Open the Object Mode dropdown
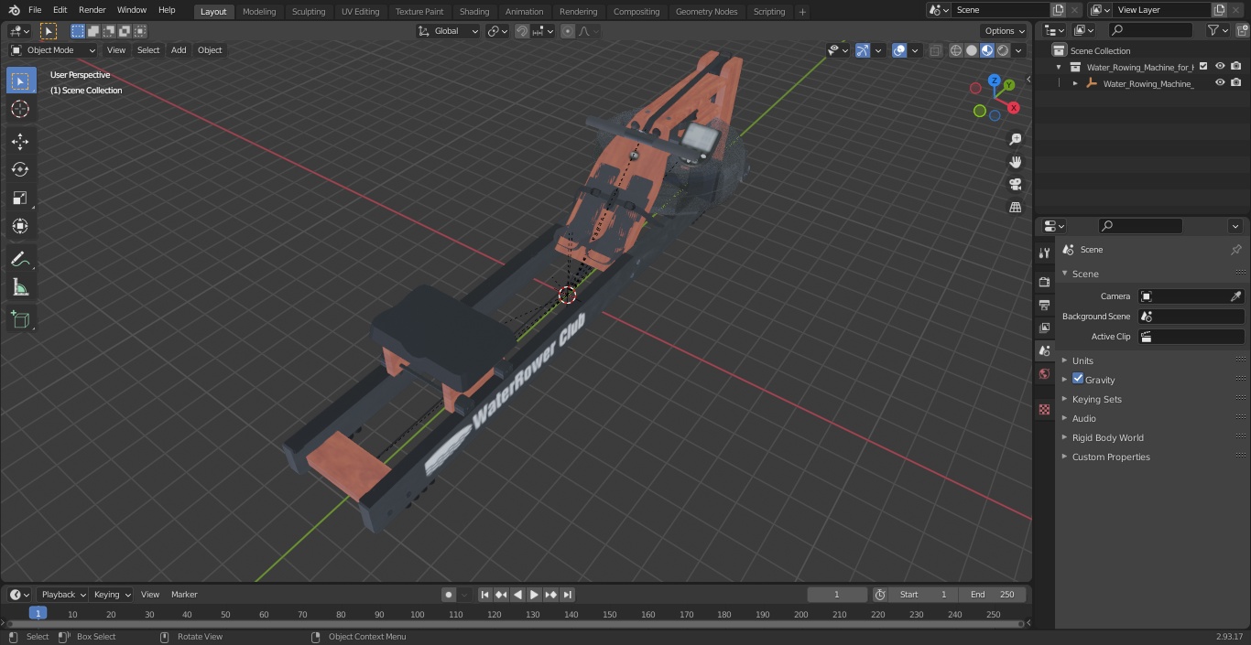Image resolution: width=1251 pixels, height=645 pixels. click(x=53, y=50)
